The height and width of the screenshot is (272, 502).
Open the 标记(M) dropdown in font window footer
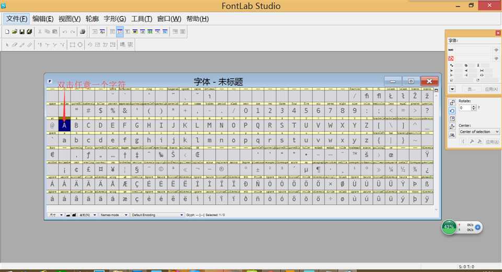pos(87,215)
